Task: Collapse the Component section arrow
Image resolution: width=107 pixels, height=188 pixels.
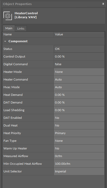Action: (5, 41)
